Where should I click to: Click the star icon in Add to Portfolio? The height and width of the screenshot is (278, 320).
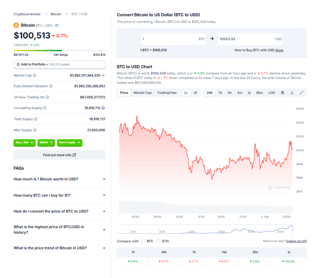click(18, 64)
